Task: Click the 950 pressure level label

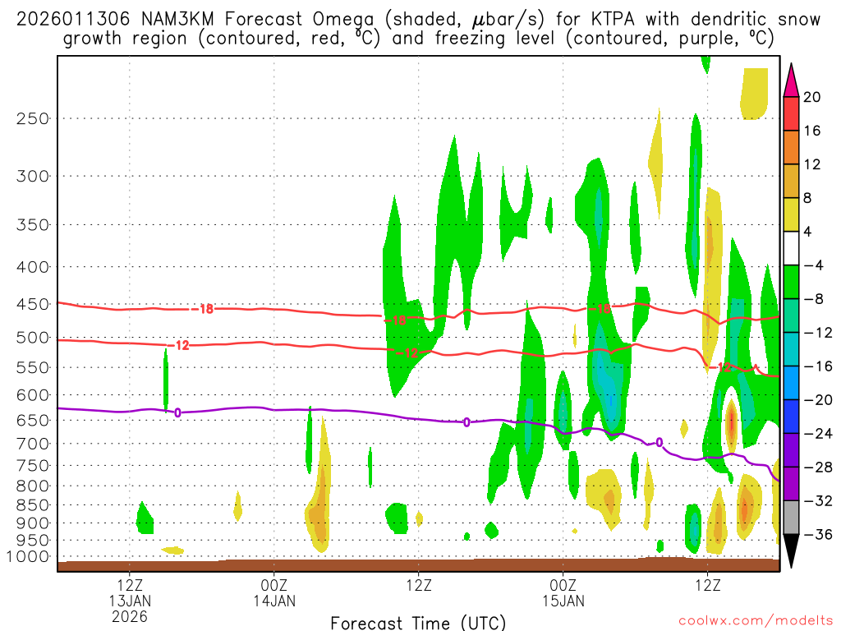Action: [33, 541]
